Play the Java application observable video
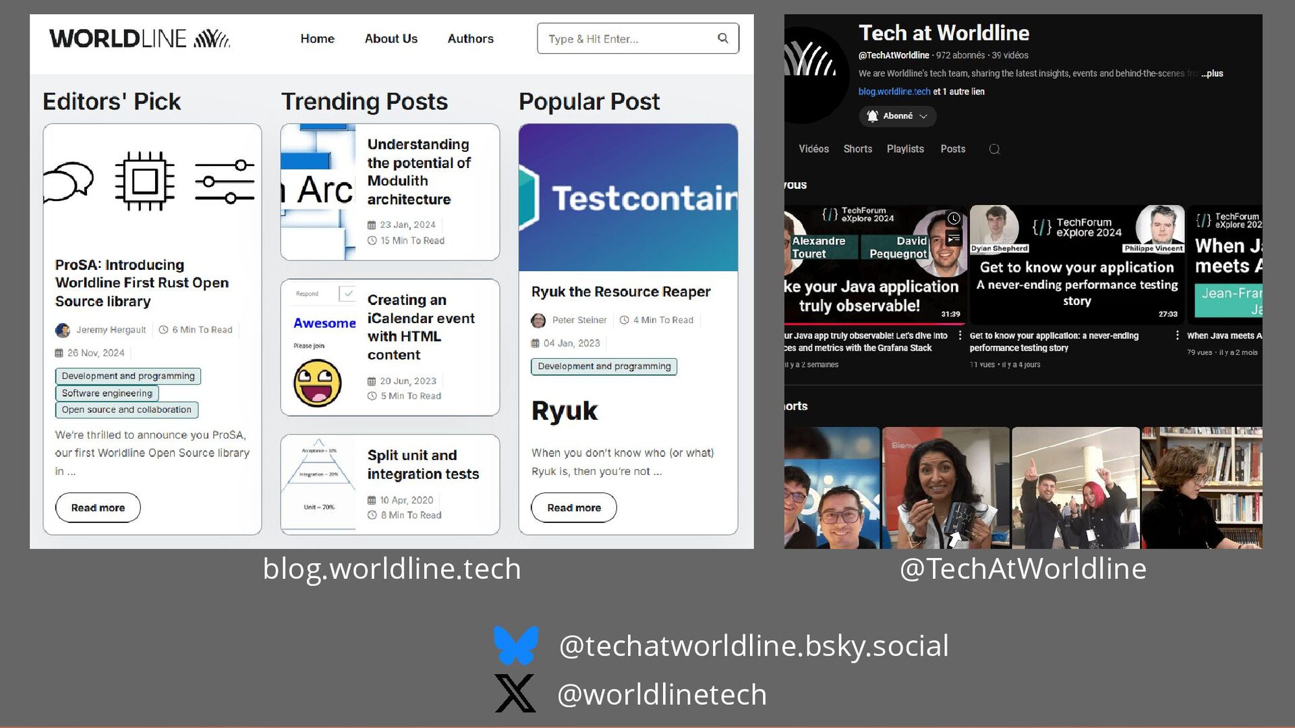 click(875, 264)
